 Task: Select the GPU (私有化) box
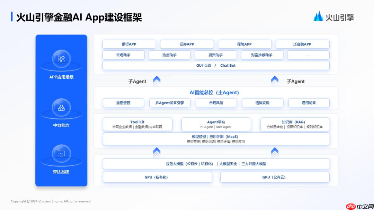(157, 177)
